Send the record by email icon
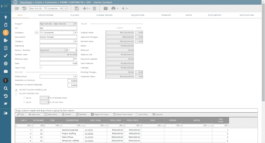This screenshot has width=265, height=143. pos(106,9)
